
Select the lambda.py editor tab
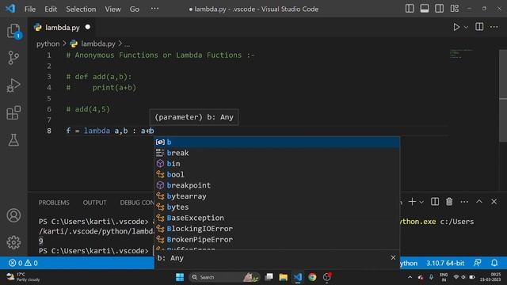click(x=62, y=28)
